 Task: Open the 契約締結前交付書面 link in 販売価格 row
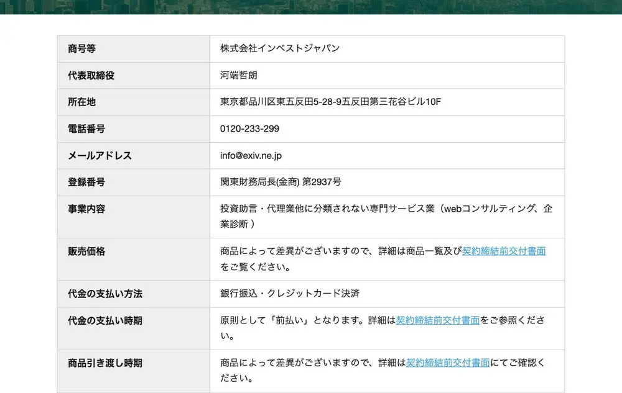click(504, 251)
